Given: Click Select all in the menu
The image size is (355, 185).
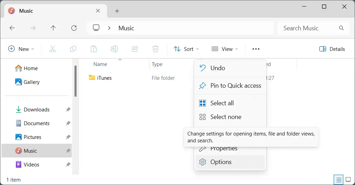Looking at the screenshot, I should [x=222, y=103].
